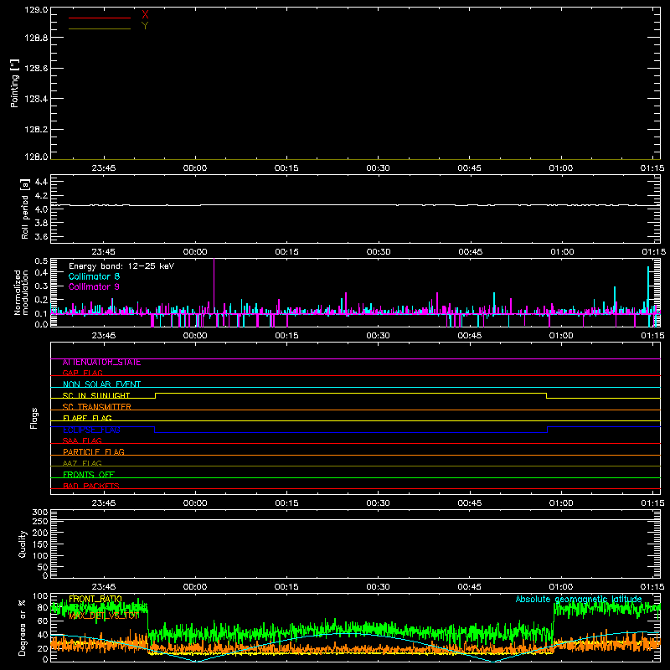Click the FRONTS_OFF flag label

(x=89, y=475)
